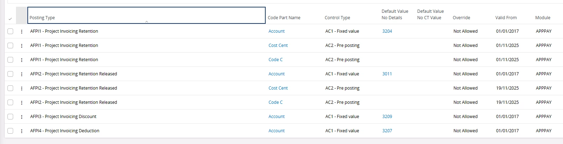563x144 pixels.
Task: Open row actions for AFPI2 Account row
Action: pos(22,74)
